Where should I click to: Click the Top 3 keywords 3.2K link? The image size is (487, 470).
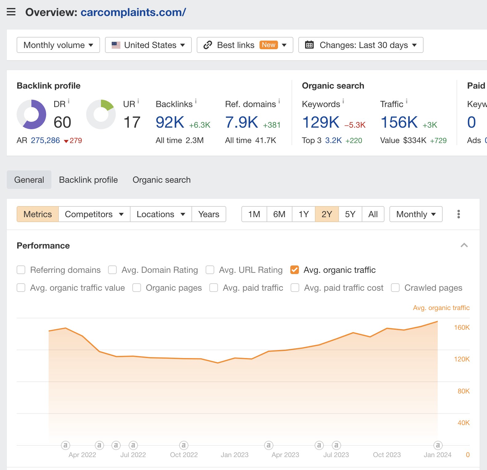[x=333, y=140]
